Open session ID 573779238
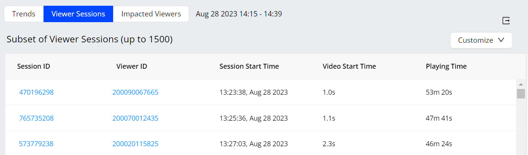528x155 pixels. coord(36,144)
